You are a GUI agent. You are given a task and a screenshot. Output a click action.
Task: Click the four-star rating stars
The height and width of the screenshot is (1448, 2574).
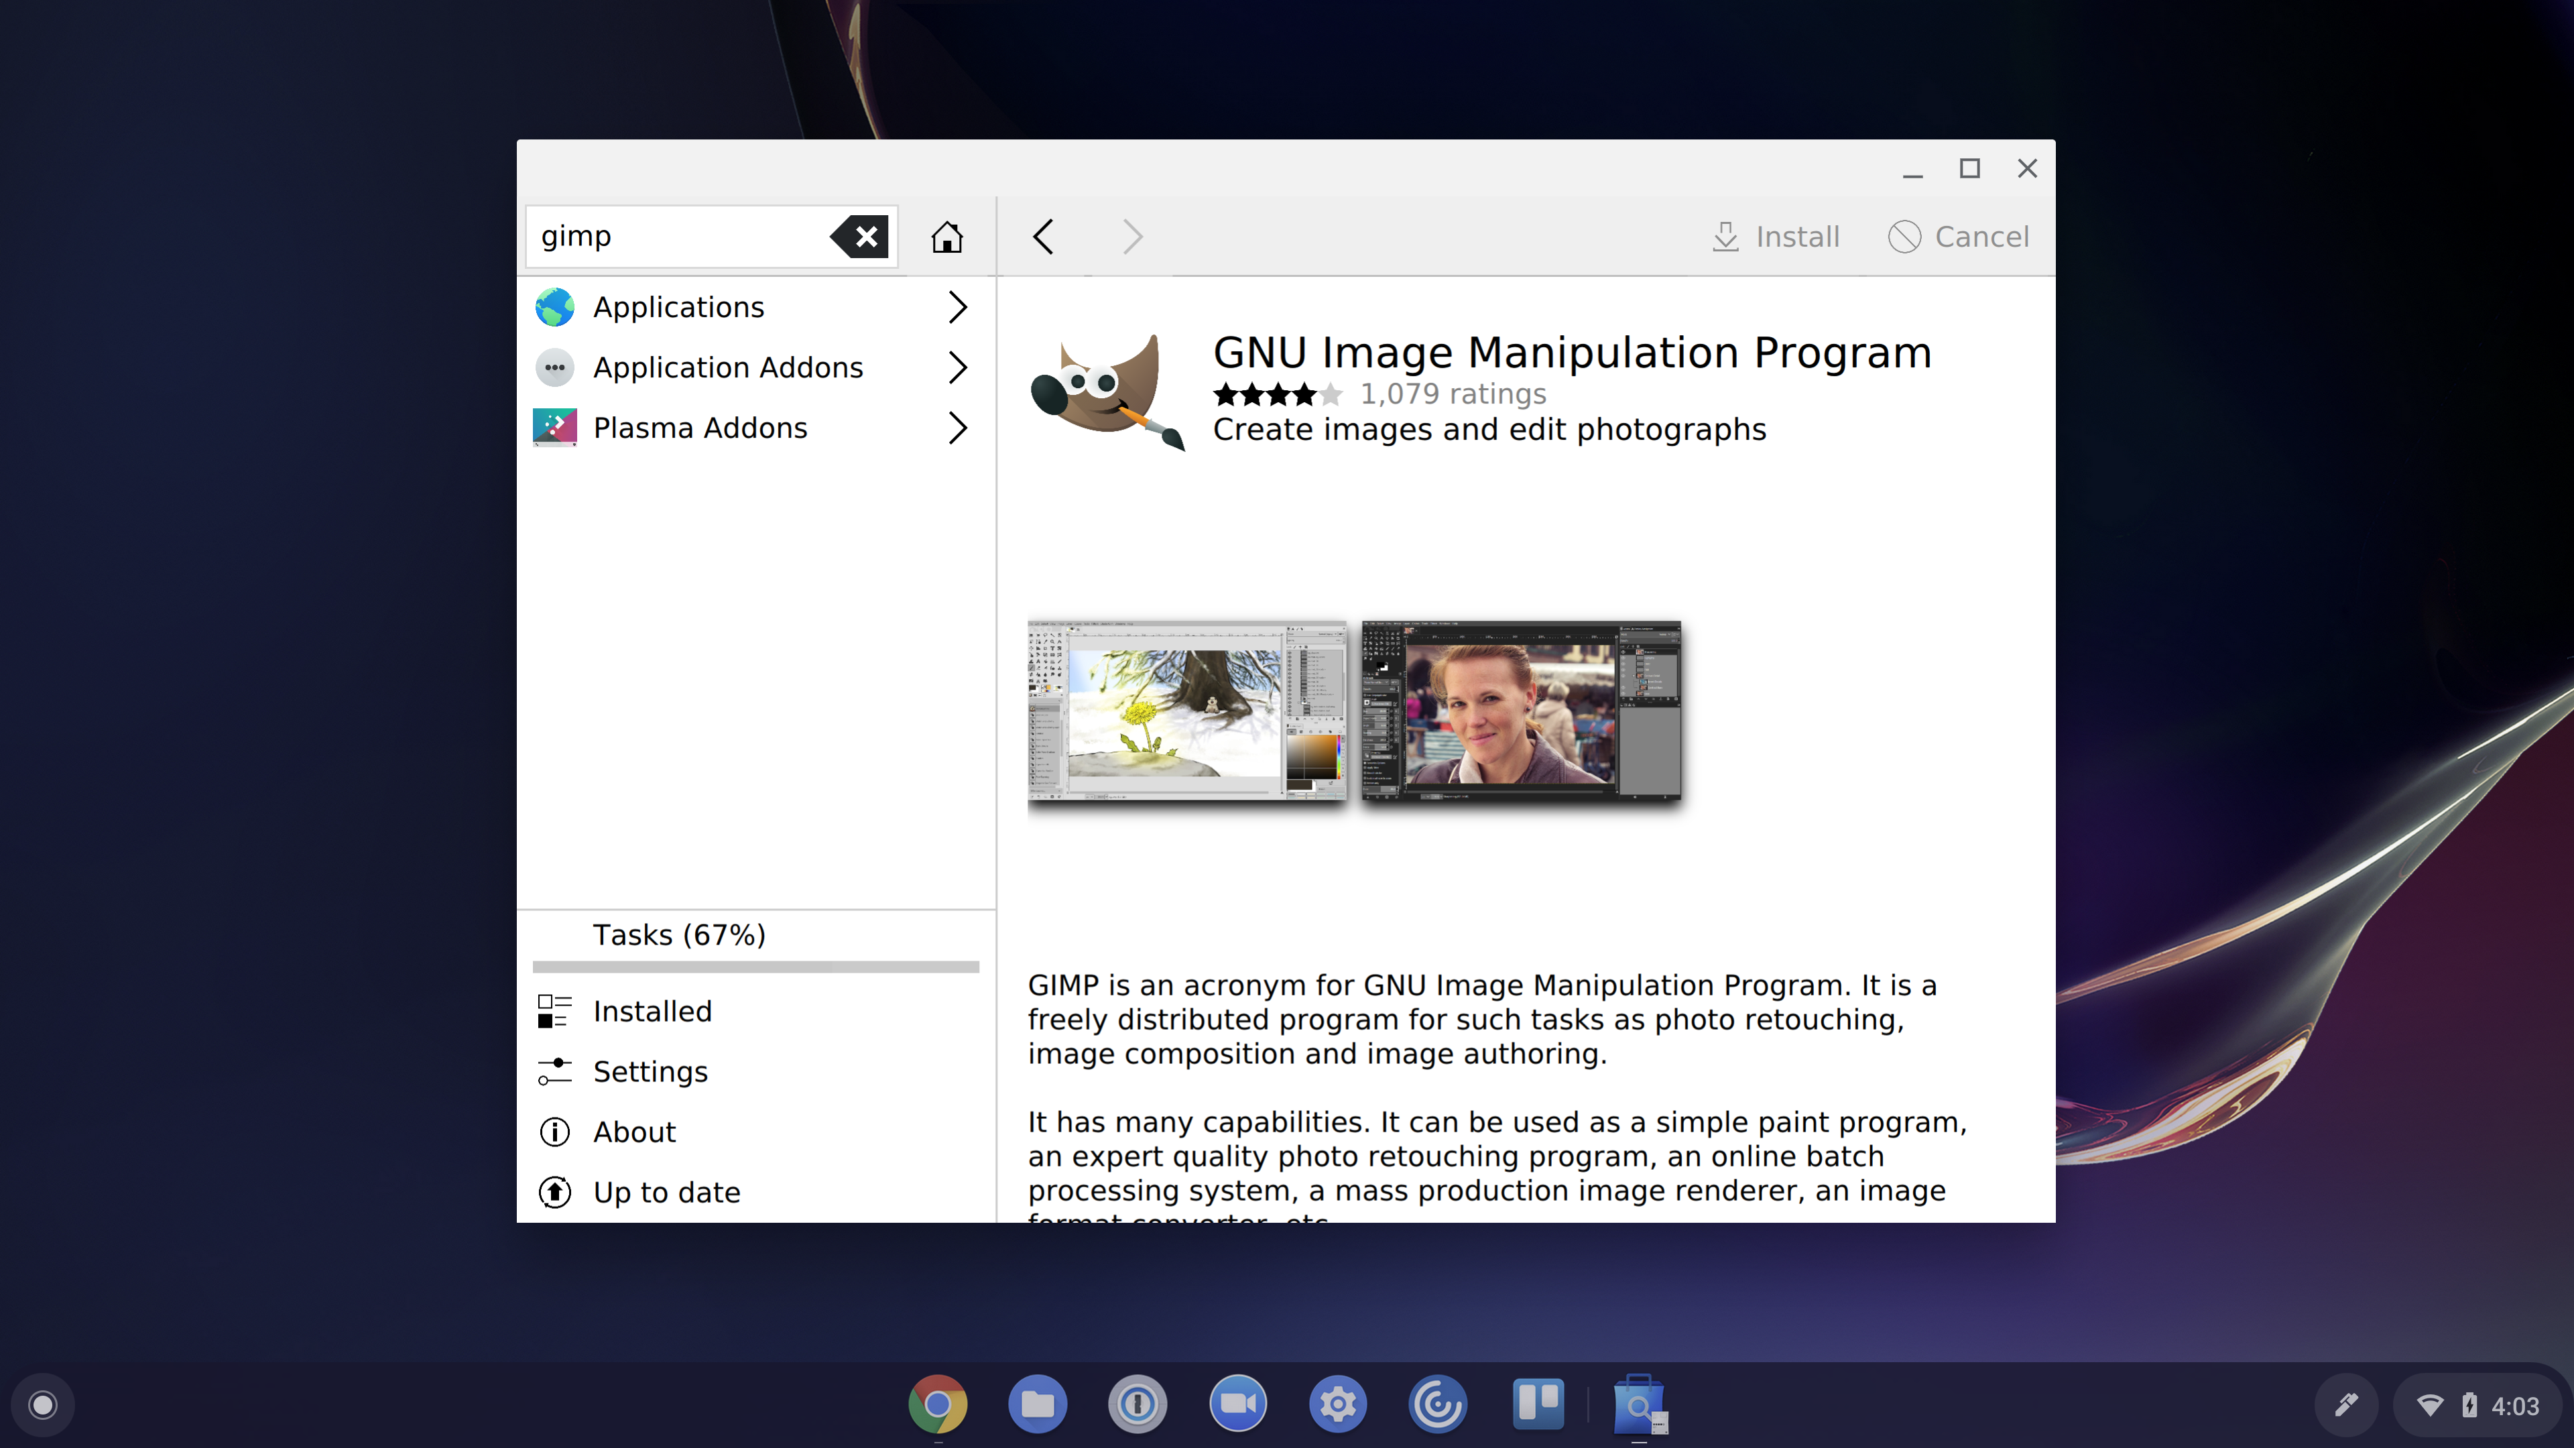click(x=1277, y=394)
